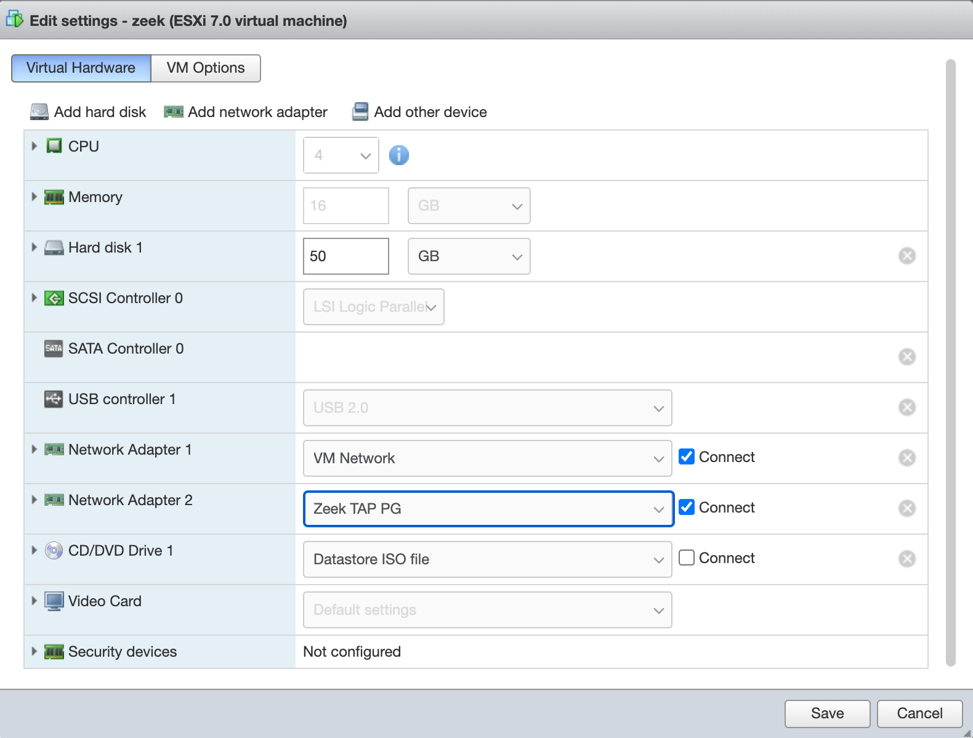Open the LSI Logic Parallel dropdown

click(x=374, y=307)
